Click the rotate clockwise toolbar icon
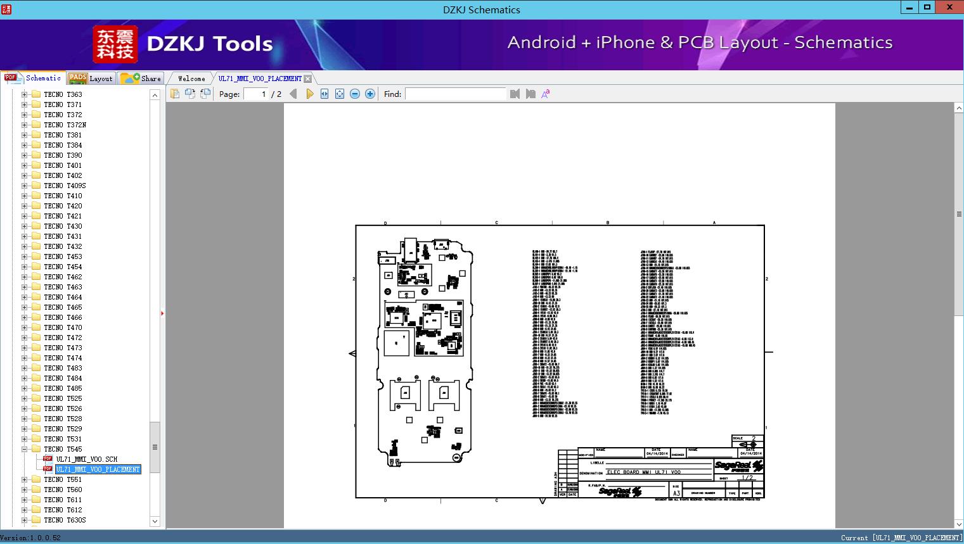 pos(205,94)
